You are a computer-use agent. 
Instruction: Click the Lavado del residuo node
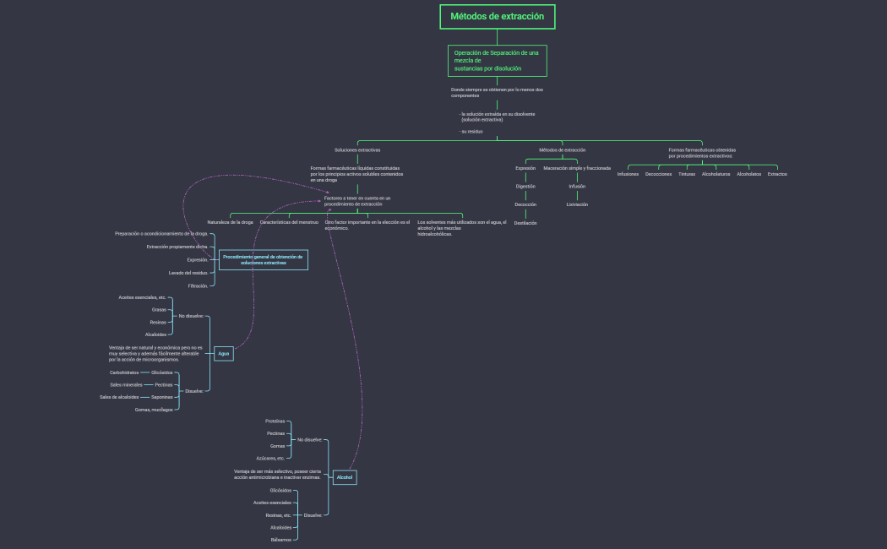(188, 273)
